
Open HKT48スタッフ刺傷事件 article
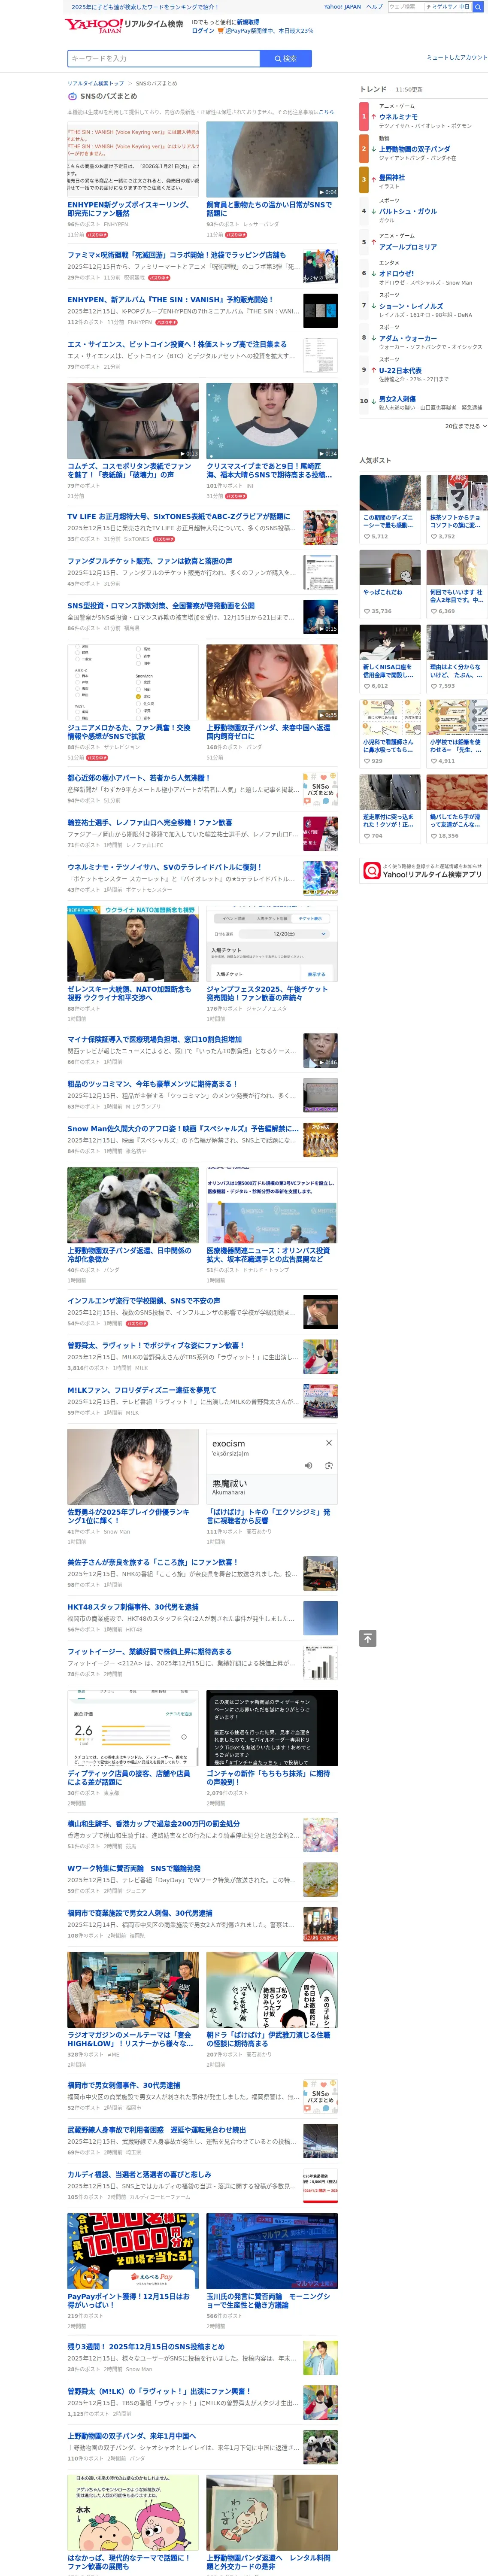pyautogui.click(x=133, y=1607)
